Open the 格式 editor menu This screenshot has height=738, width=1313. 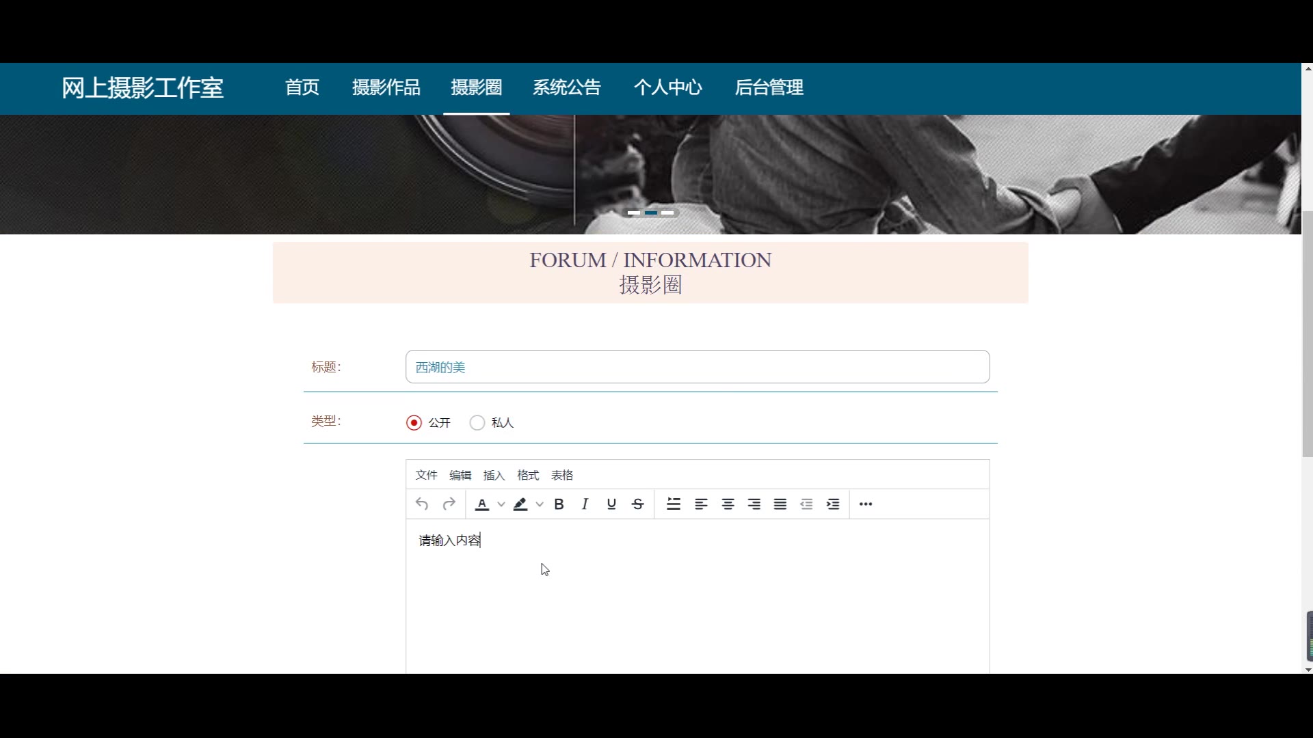pyautogui.click(x=528, y=475)
